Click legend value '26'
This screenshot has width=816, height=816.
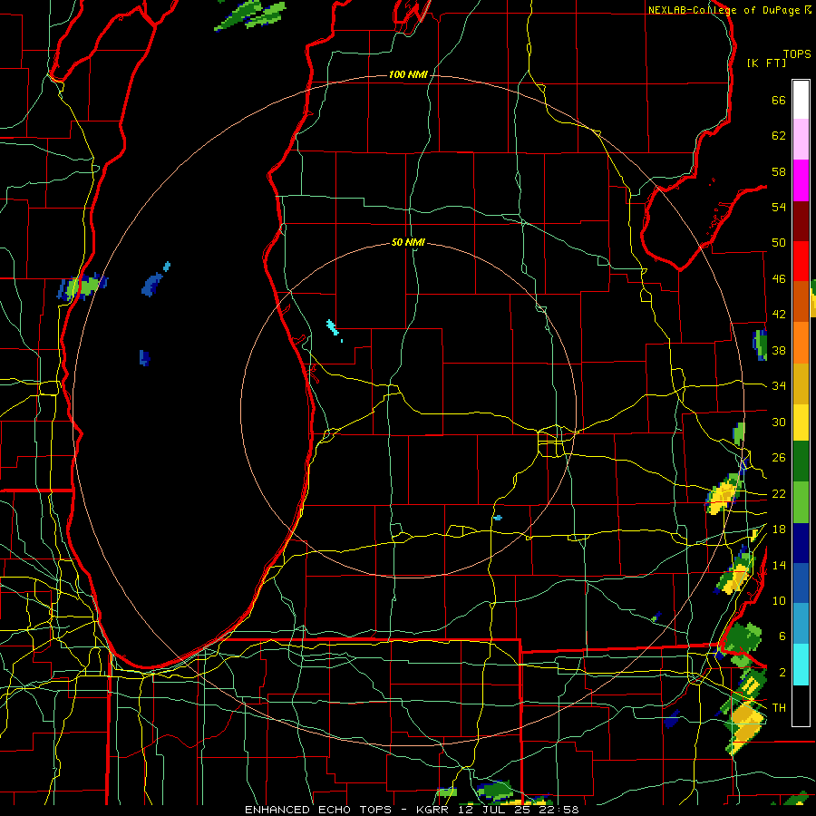[x=779, y=458]
